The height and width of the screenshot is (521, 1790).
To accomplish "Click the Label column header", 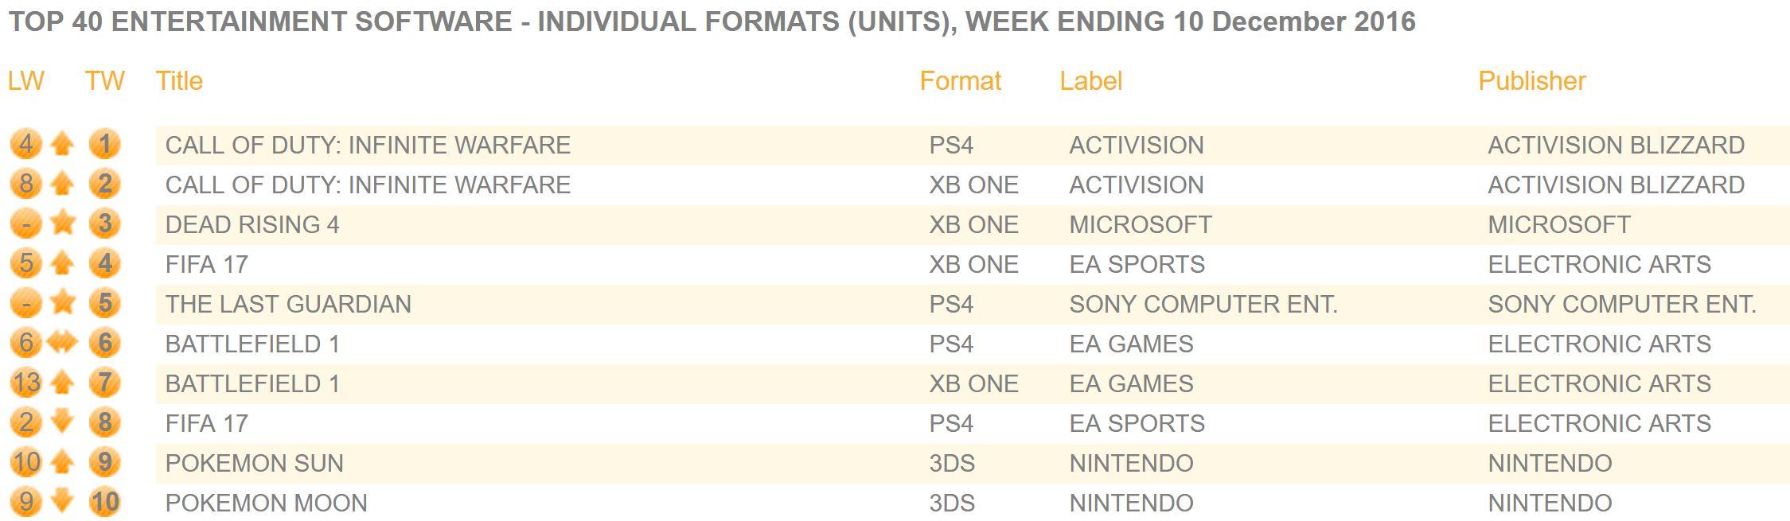I will (1091, 81).
